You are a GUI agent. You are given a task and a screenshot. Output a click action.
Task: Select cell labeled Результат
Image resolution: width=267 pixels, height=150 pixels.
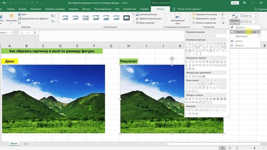(128, 61)
